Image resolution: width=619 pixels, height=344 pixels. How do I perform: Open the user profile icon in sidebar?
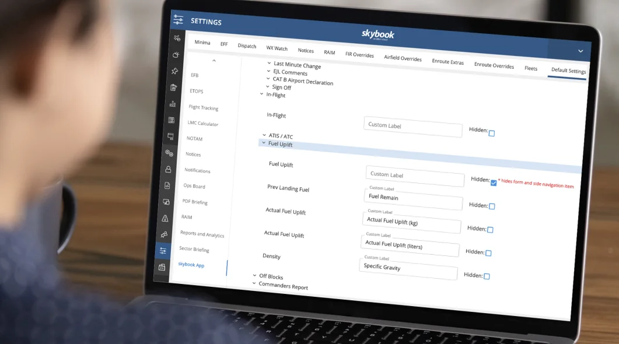(x=168, y=169)
